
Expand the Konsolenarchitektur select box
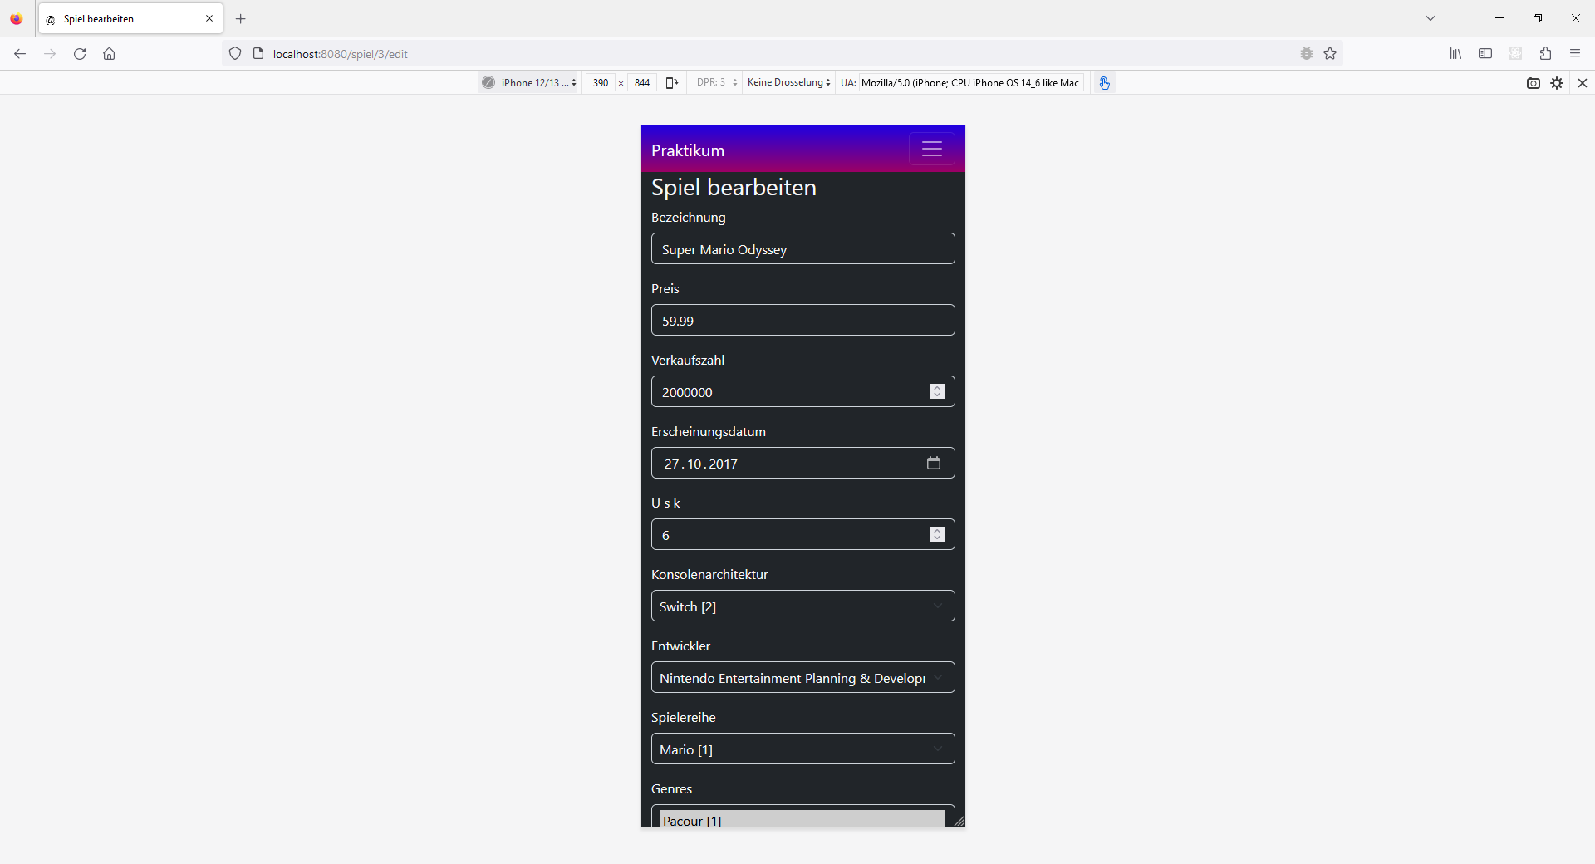[x=802, y=606]
